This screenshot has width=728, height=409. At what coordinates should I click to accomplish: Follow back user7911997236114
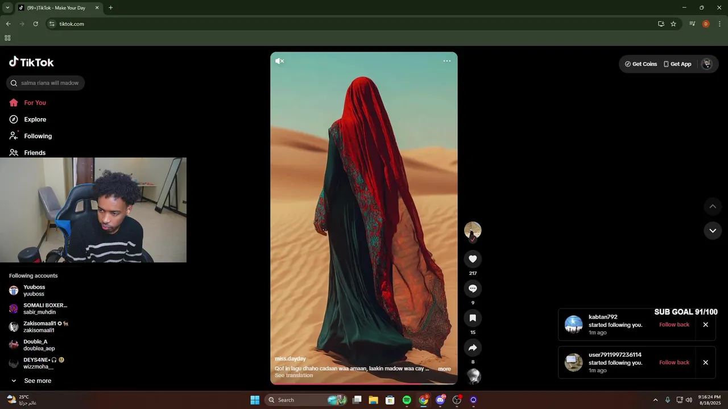click(x=674, y=362)
